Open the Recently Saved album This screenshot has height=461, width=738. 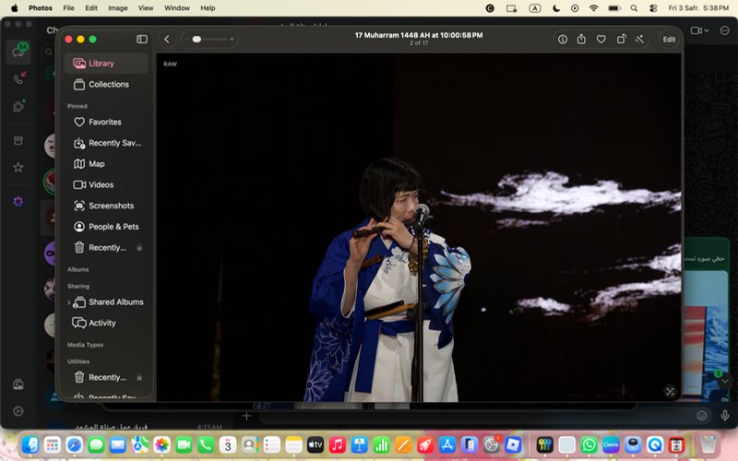click(x=106, y=143)
